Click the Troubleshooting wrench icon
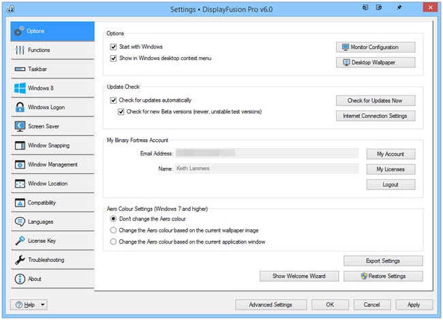This screenshot has height=320, width=443. coord(20,260)
